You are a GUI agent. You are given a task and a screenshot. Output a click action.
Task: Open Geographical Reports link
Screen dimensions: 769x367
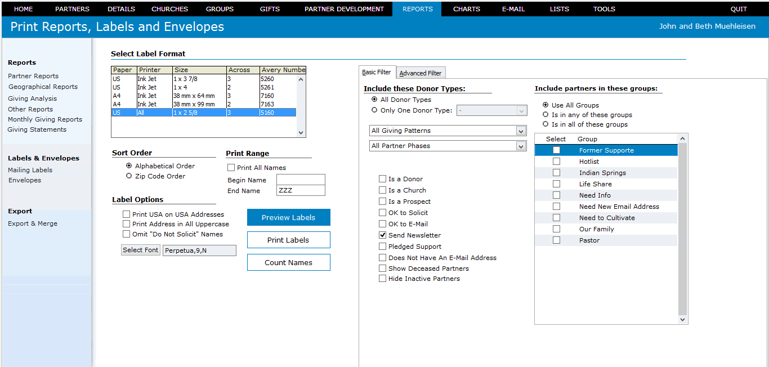click(43, 87)
